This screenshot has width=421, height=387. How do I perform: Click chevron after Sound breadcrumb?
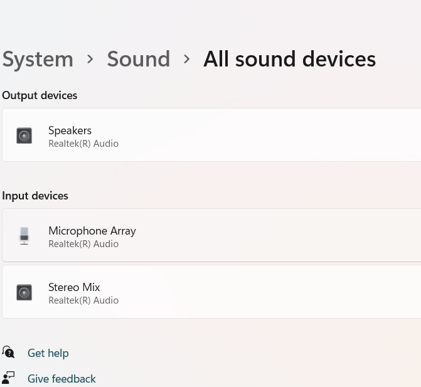[186, 59]
